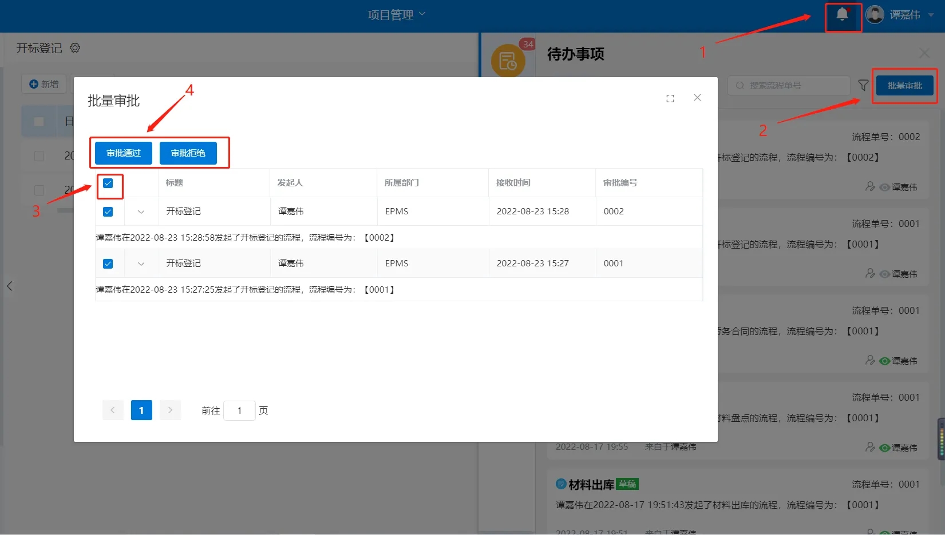This screenshot has width=945, height=535.
Task: Collapse the expanded row for 0001
Action: tap(141, 264)
